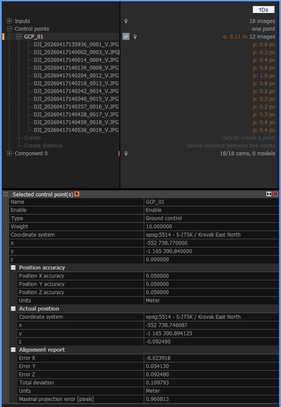Open the Position accuracy Units Meter dropdown
This screenshot has width=281, height=407.
pyautogui.click(x=211, y=301)
